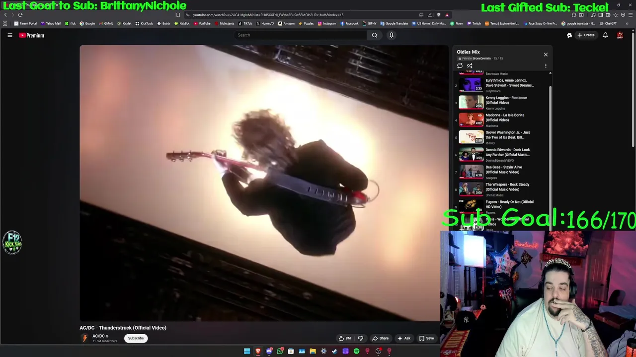Image resolution: width=636 pixels, height=357 pixels.
Task: Open the Windows Start menu
Action: (x=247, y=351)
